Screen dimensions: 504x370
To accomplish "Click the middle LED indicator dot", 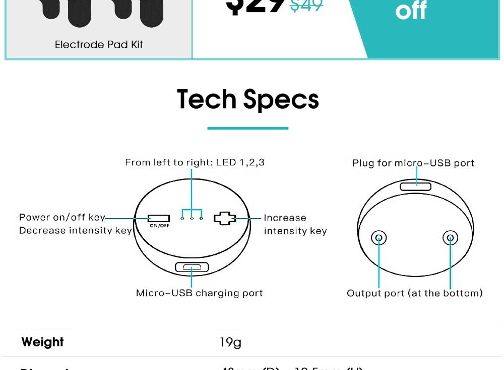I will pyautogui.click(x=192, y=218).
